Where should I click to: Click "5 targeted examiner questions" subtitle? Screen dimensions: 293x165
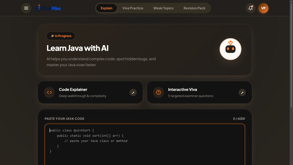tap(190, 96)
